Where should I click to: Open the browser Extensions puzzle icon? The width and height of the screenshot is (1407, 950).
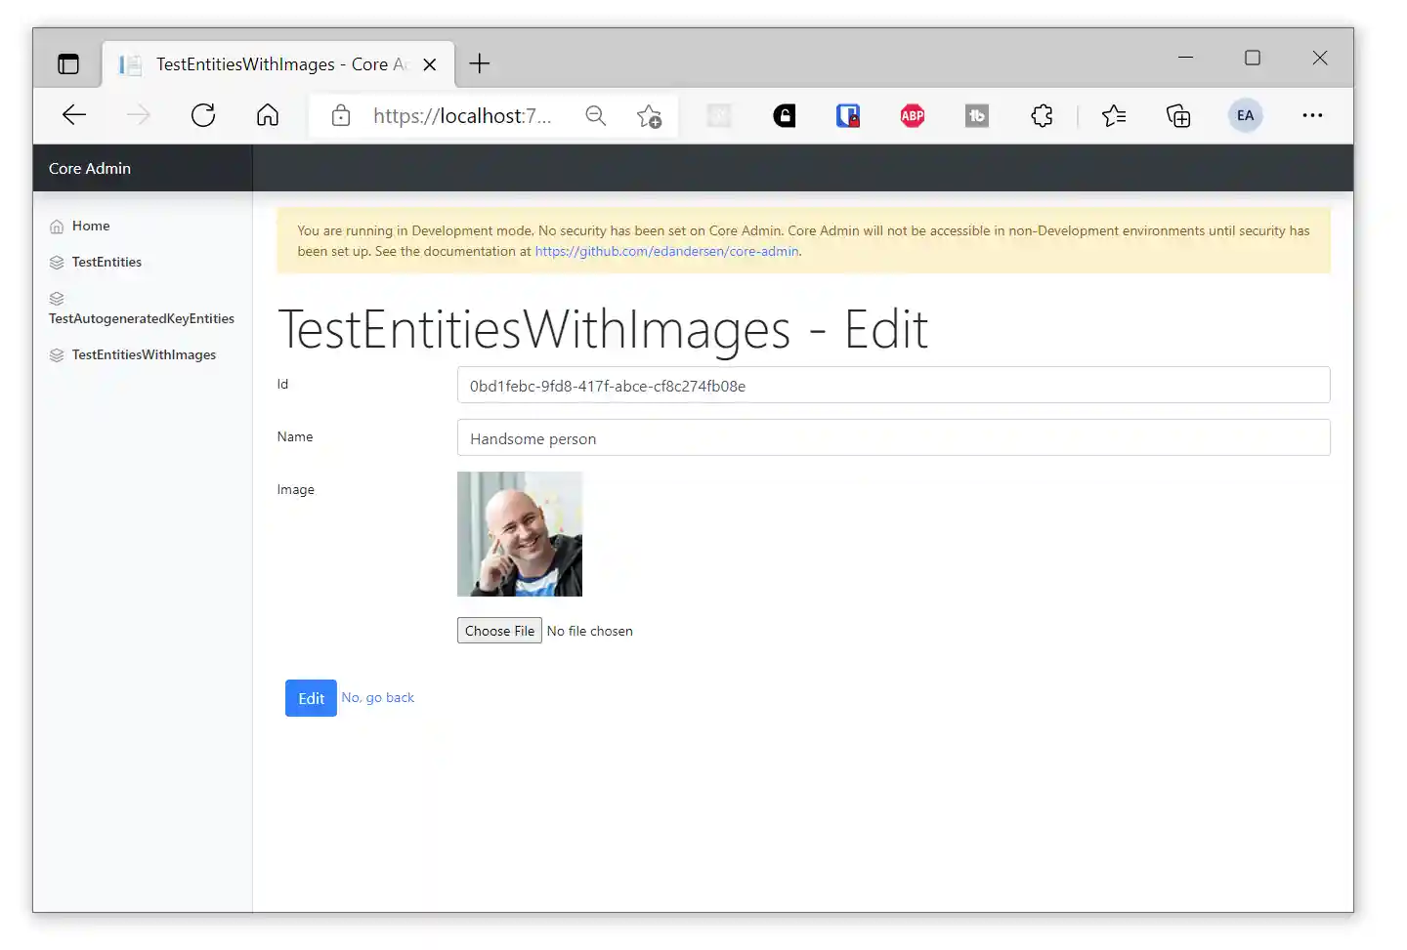pos(1042,115)
